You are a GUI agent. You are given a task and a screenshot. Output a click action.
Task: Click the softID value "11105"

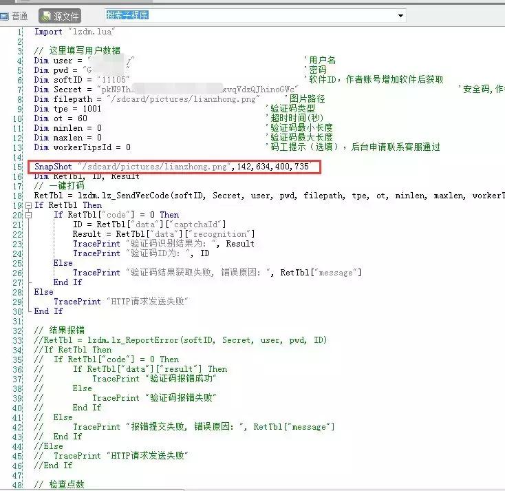[x=113, y=80]
